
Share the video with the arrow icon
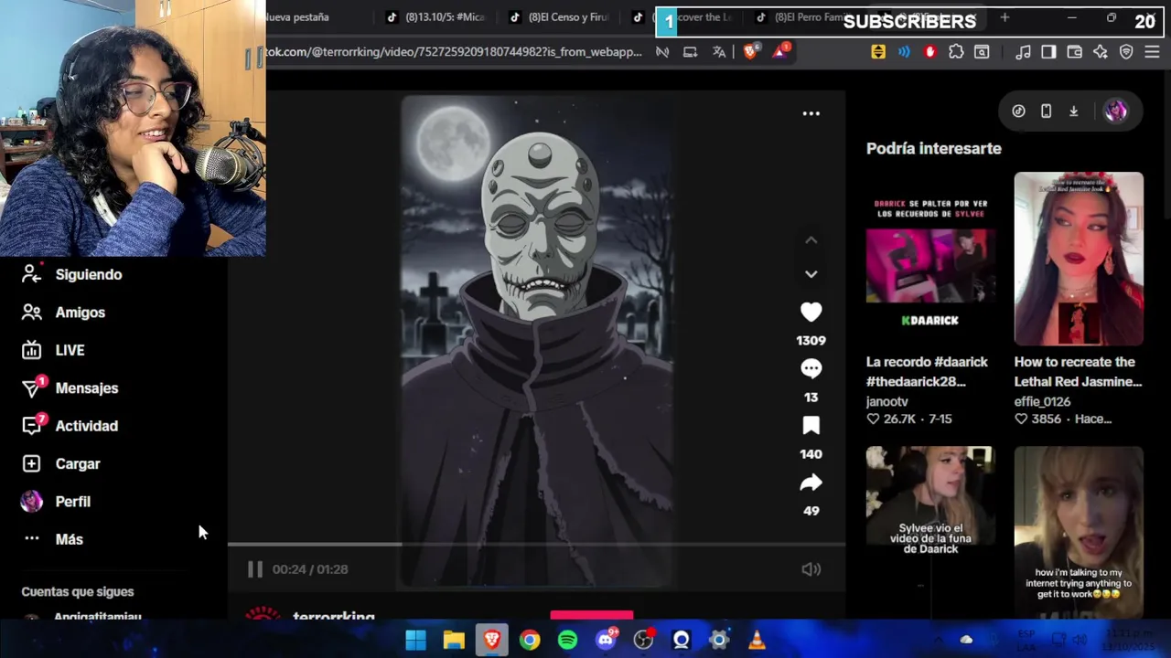pos(811,483)
